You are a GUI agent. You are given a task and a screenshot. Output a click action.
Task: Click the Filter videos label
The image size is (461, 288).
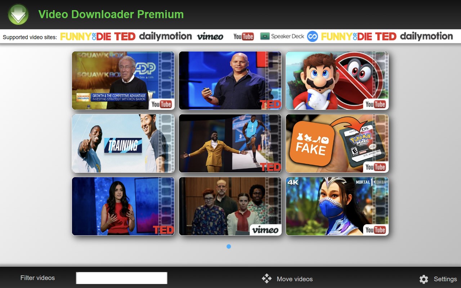pyautogui.click(x=37, y=278)
